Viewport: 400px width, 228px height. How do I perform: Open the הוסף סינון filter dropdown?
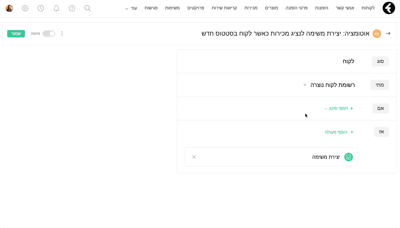pyautogui.click(x=339, y=108)
